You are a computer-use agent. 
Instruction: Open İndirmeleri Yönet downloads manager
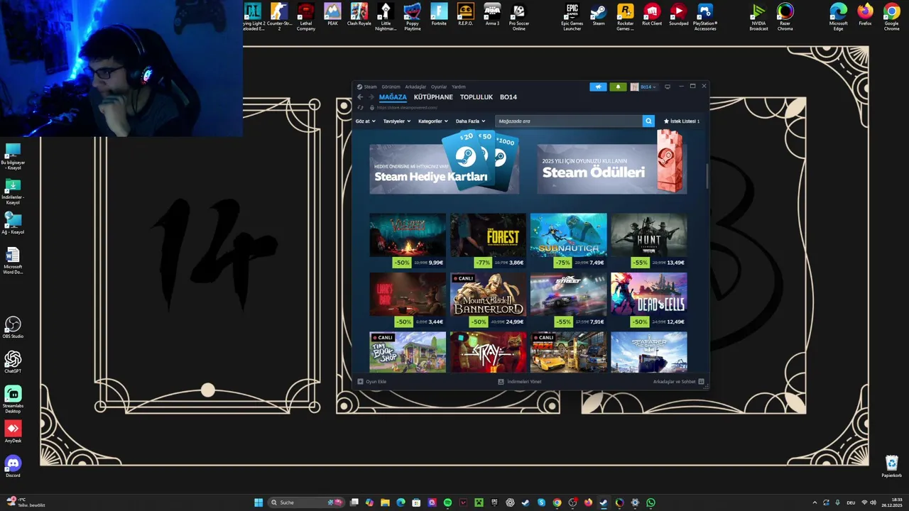coord(519,382)
